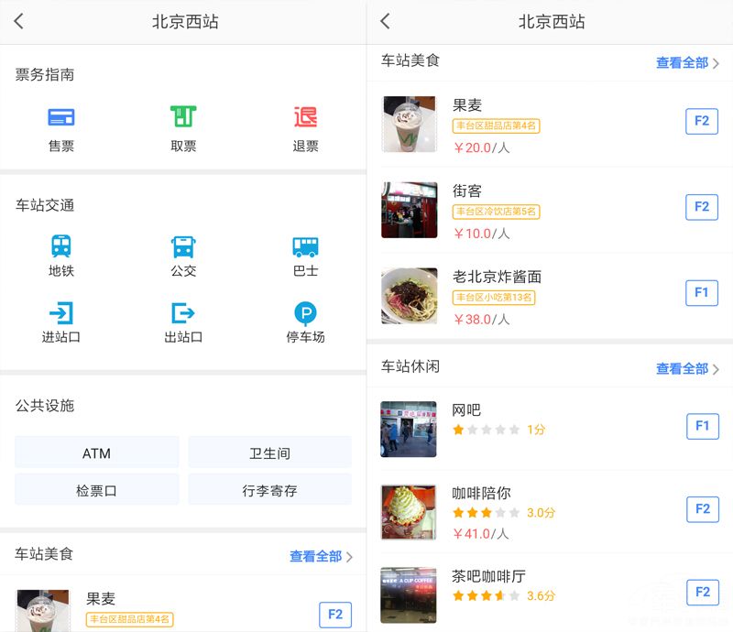This screenshot has height=632, width=733.
Task: Open 地铁 subway transport icon
Action: coord(61,247)
